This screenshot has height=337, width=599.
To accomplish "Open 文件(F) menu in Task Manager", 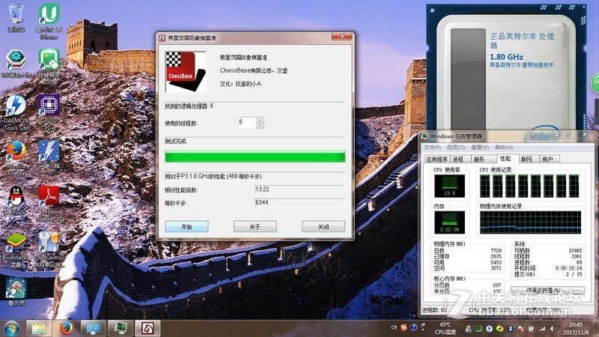I will [x=432, y=147].
